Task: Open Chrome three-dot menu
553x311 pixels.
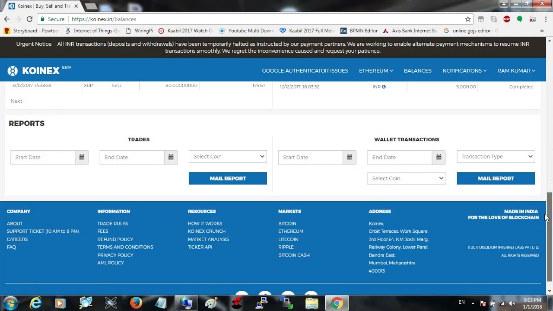Action: [x=546, y=19]
